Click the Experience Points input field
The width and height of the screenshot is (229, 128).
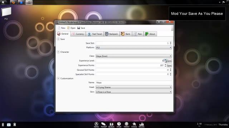point(130,65)
